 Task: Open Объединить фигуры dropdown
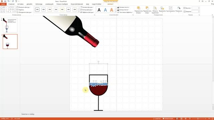click(24, 12)
